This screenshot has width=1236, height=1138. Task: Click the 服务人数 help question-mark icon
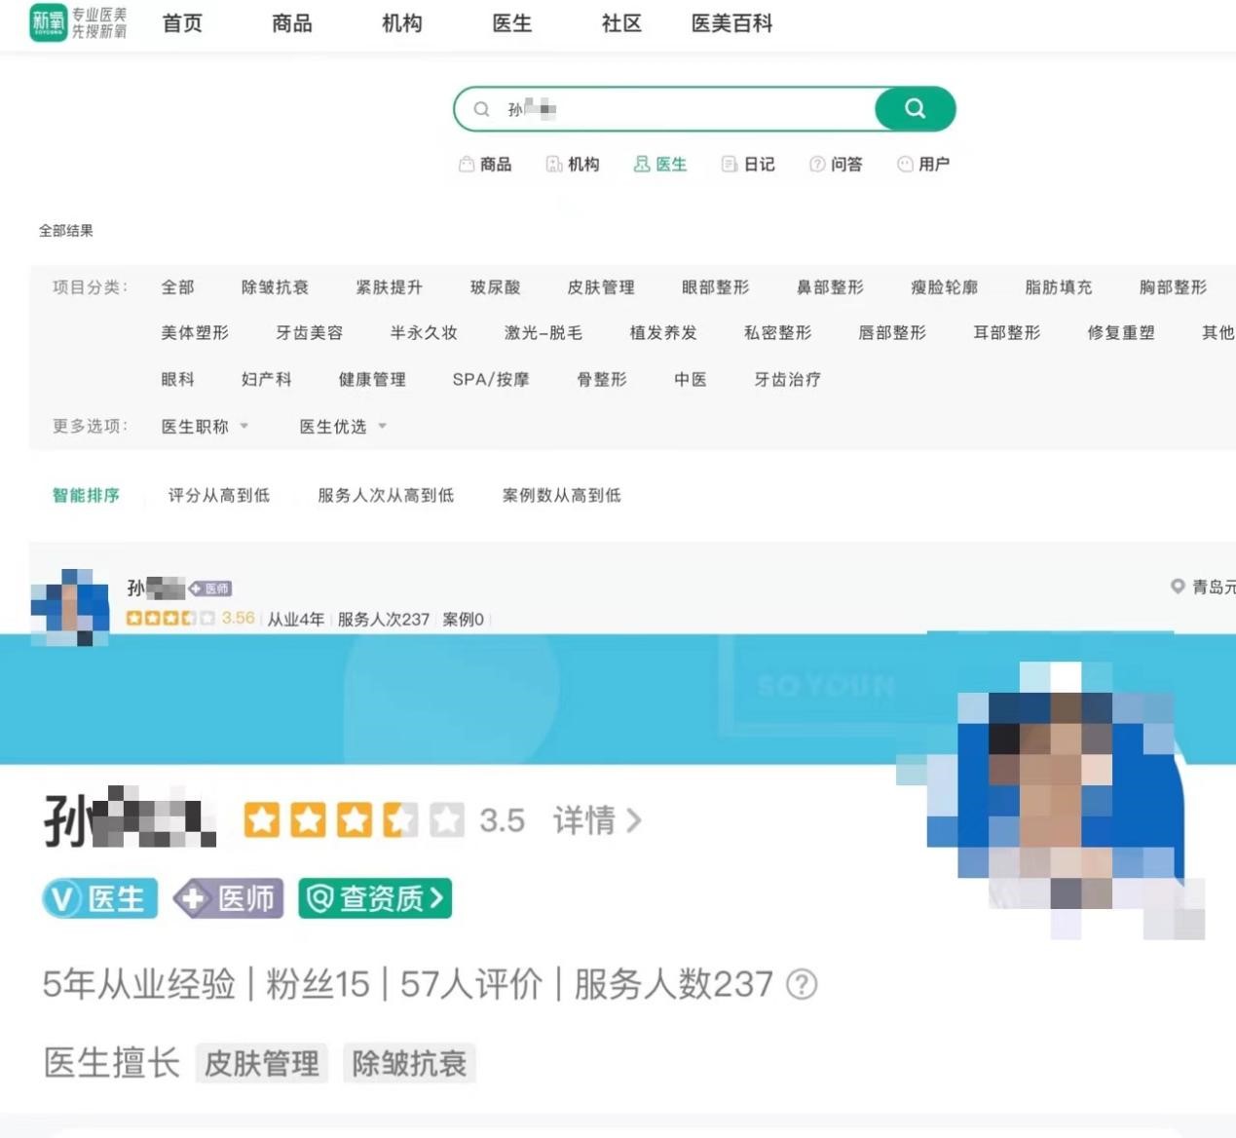pos(801,984)
